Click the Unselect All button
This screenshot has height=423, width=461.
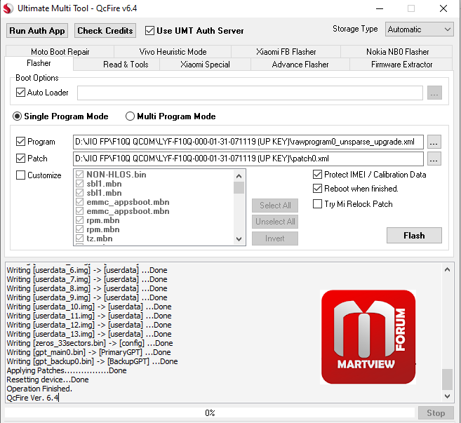pyautogui.click(x=275, y=222)
